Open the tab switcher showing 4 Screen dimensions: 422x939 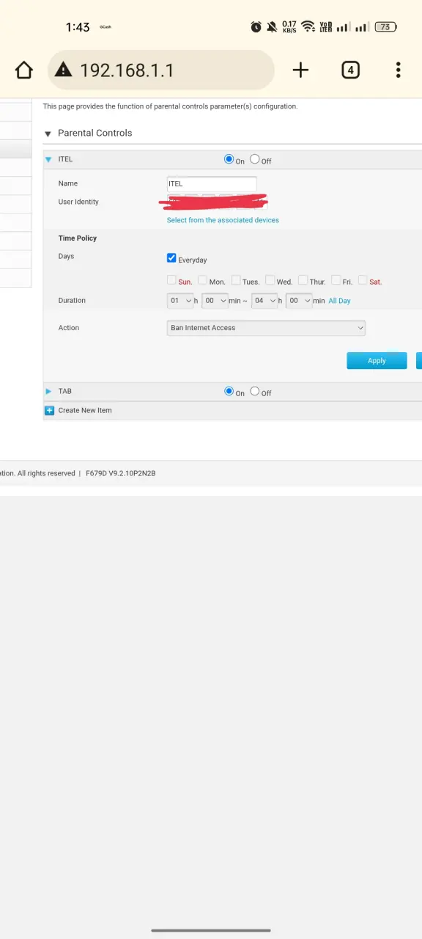pyautogui.click(x=350, y=70)
